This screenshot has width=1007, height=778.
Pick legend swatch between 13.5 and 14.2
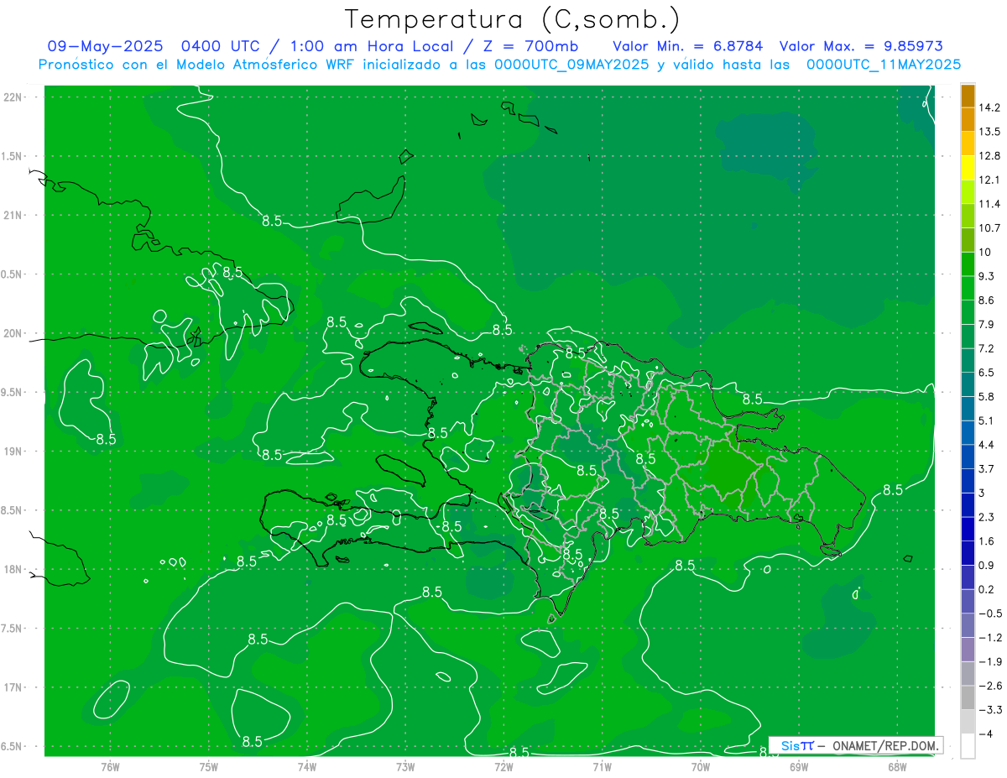[x=968, y=120]
